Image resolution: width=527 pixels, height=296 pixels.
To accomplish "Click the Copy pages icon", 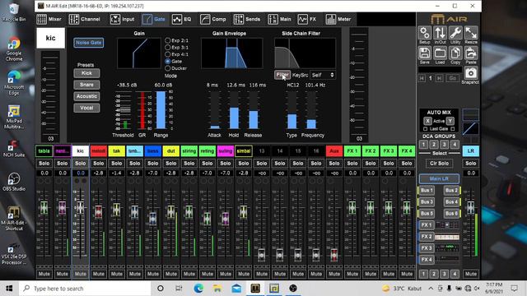I will pos(455,53).
